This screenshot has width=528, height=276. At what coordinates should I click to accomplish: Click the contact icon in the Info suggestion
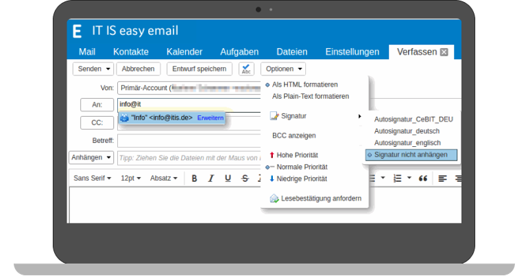(124, 118)
